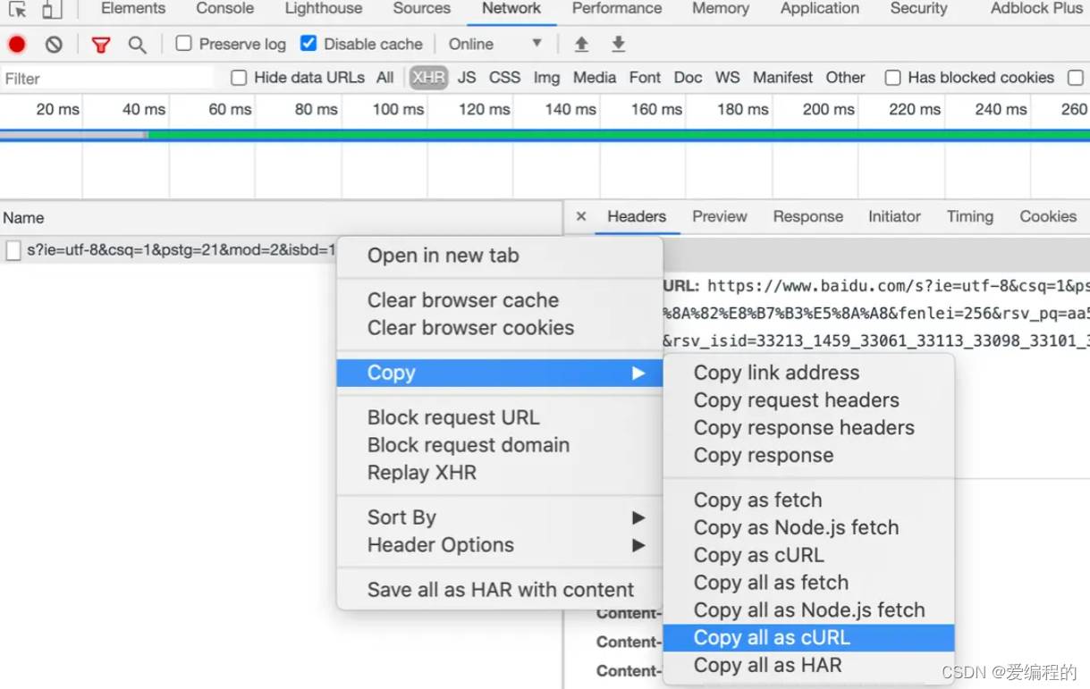1090x689 pixels.
Task: Filter requests by Other type
Action: (845, 78)
